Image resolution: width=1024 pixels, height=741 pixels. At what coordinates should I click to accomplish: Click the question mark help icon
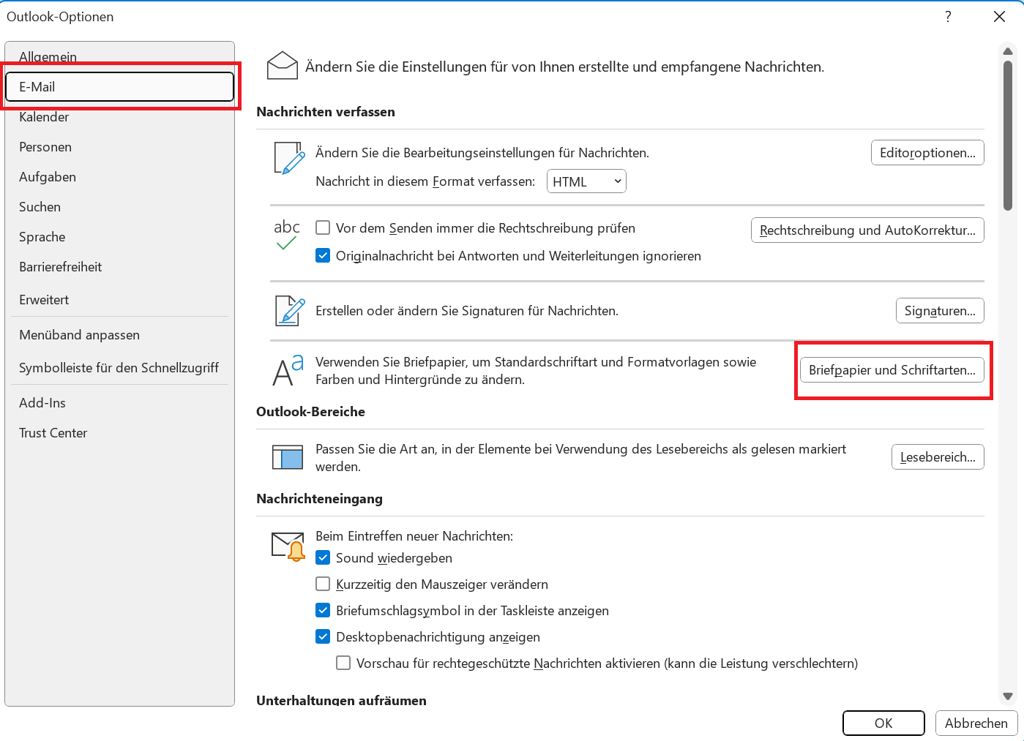click(948, 17)
